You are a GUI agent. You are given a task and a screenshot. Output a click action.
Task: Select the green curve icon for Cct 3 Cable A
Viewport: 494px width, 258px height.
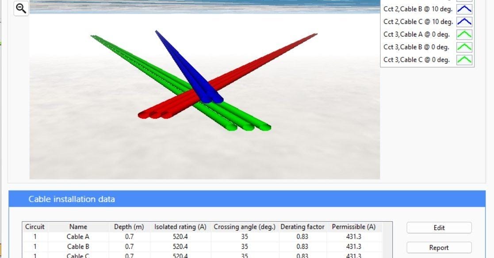(x=464, y=34)
